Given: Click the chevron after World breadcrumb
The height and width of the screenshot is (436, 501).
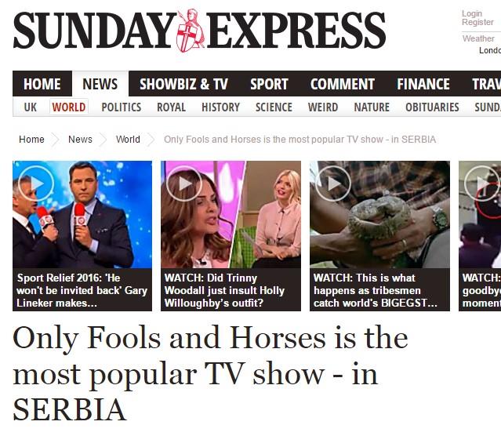Looking at the screenshot, I should coord(151,140).
